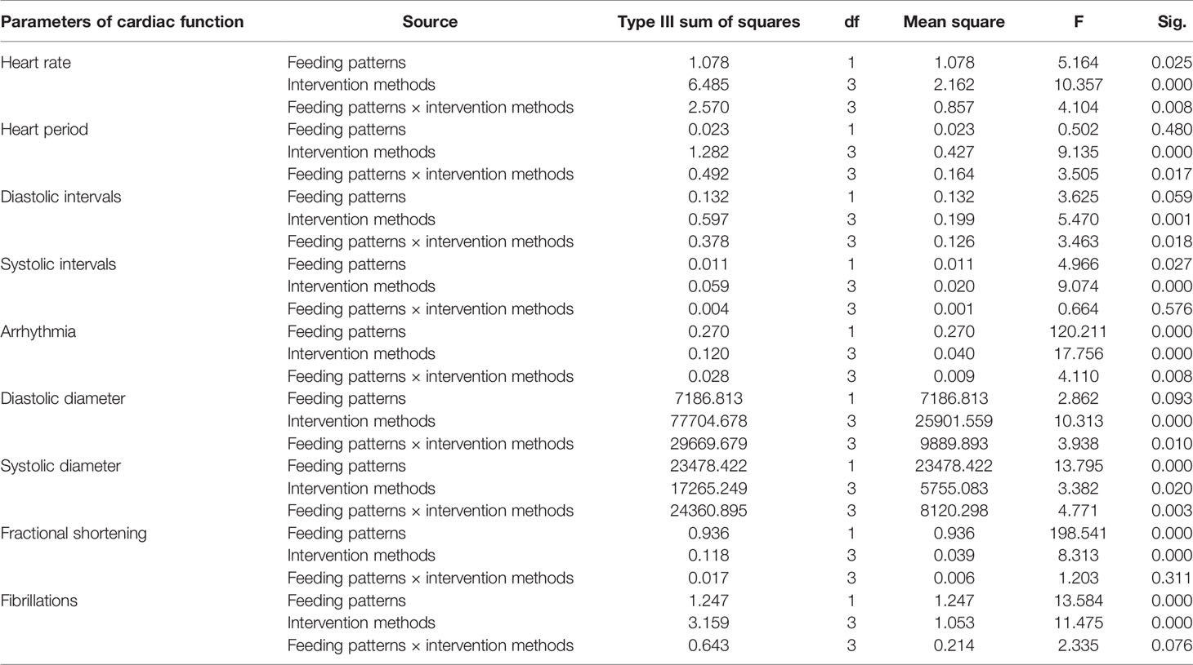The height and width of the screenshot is (665, 1193).
Task: Select the 'Heart rate' row label
Action: pyautogui.click(x=36, y=63)
